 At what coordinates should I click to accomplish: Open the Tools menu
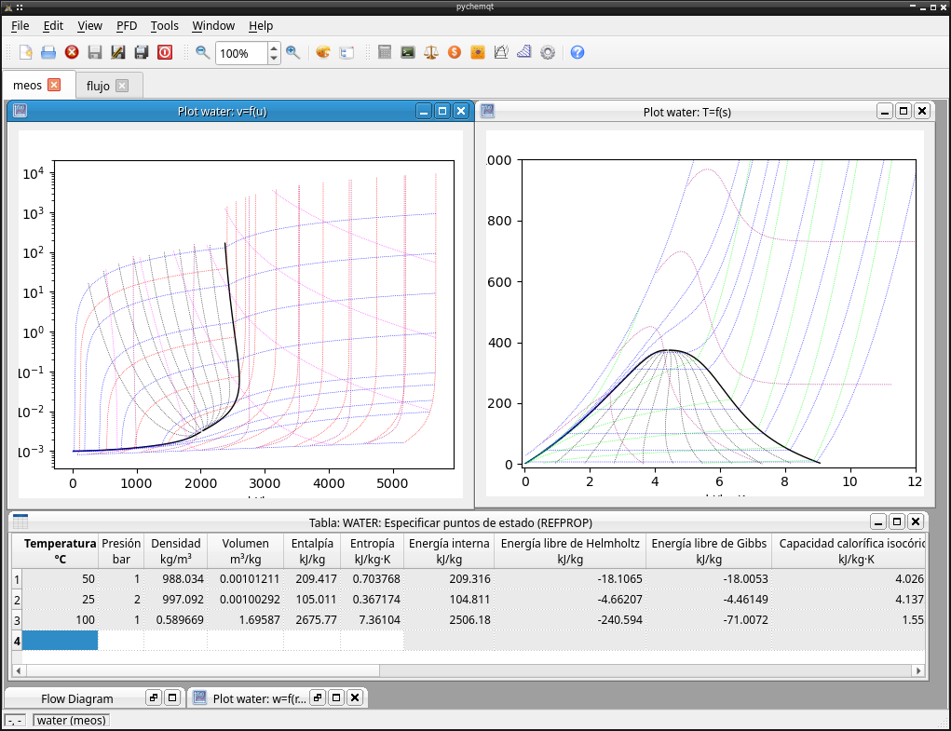click(164, 25)
